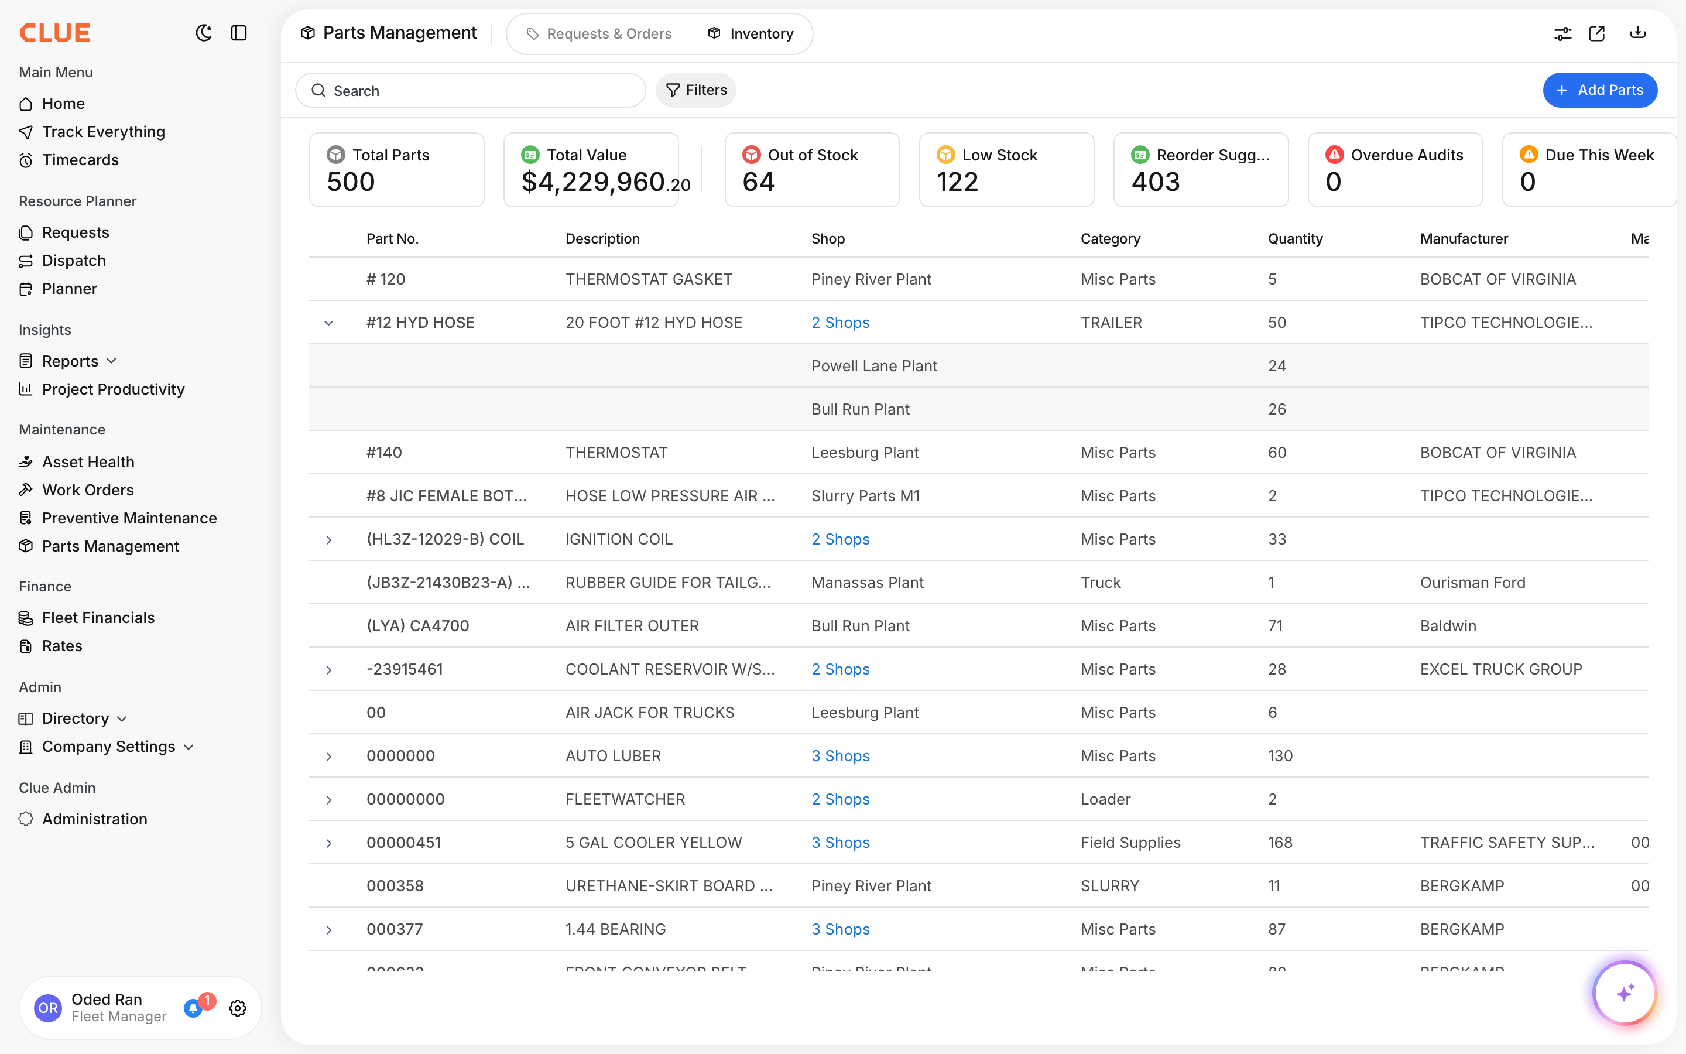Open the AI assistant sparkle button
Image resolution: width=1686 pixels, height=1054 pixels.
[1625, 993]
